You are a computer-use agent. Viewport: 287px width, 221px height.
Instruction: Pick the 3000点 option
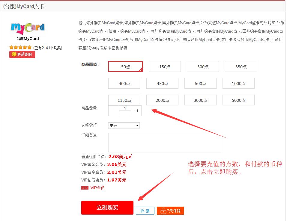coord(200,100)
